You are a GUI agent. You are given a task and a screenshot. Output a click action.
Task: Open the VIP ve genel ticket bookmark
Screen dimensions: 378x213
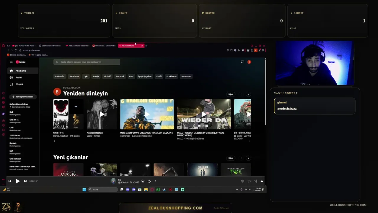(38, 55)
